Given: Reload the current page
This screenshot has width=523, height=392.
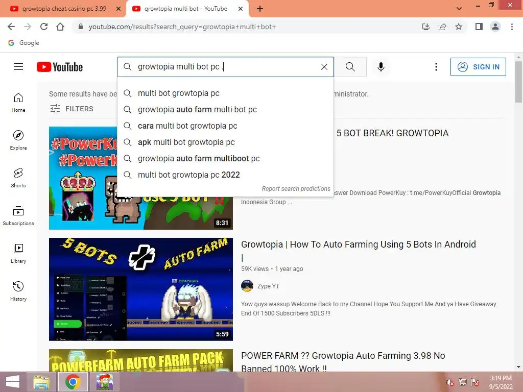Looking at the screenshot, I should click(44, 27).
